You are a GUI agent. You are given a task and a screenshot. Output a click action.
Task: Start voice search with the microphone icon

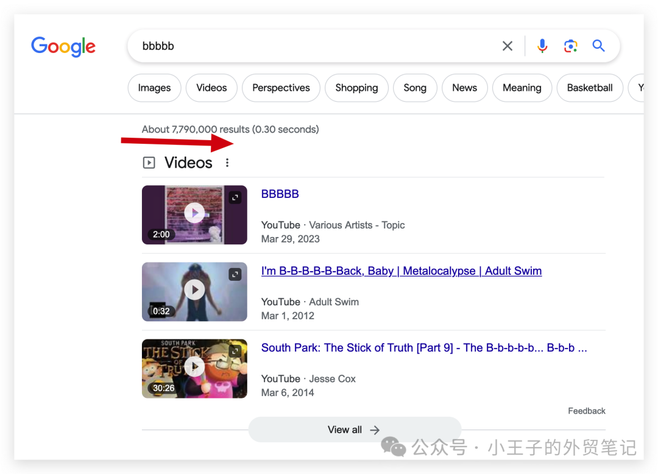[542, 46]
